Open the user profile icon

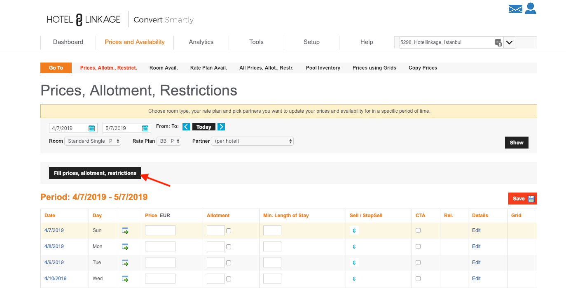(x=531, y=8)
